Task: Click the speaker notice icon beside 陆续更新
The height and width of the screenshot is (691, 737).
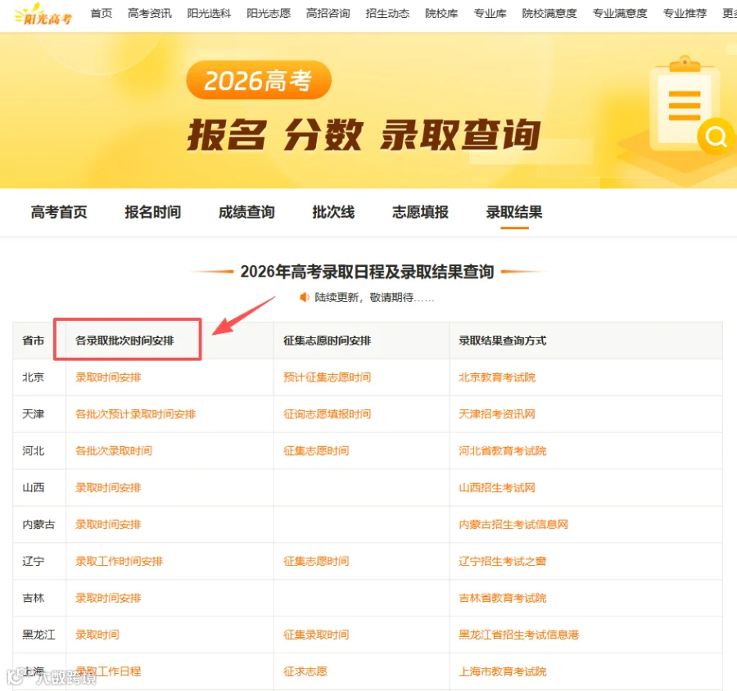Action: click(x=304, y=297)
